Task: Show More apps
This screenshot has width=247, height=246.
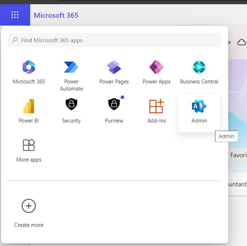Action: 29,151
